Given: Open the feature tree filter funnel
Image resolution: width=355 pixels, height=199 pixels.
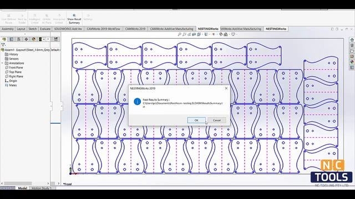Looking at the screenshot, I should (x=3, y=45).
